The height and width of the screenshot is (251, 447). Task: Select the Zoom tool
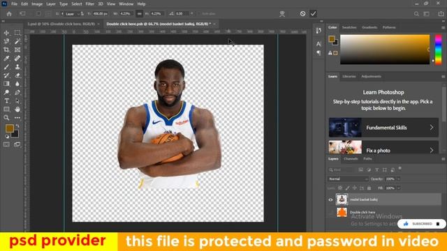6,118
